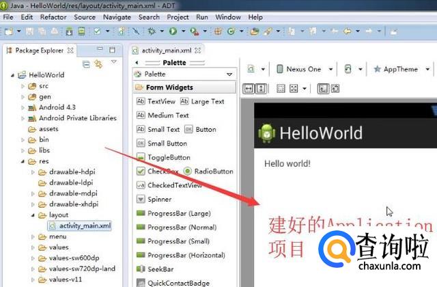Select the Android 4.3 library node
Image resolution: width=437 pixels, height=287 pixels.
[52, 107]
